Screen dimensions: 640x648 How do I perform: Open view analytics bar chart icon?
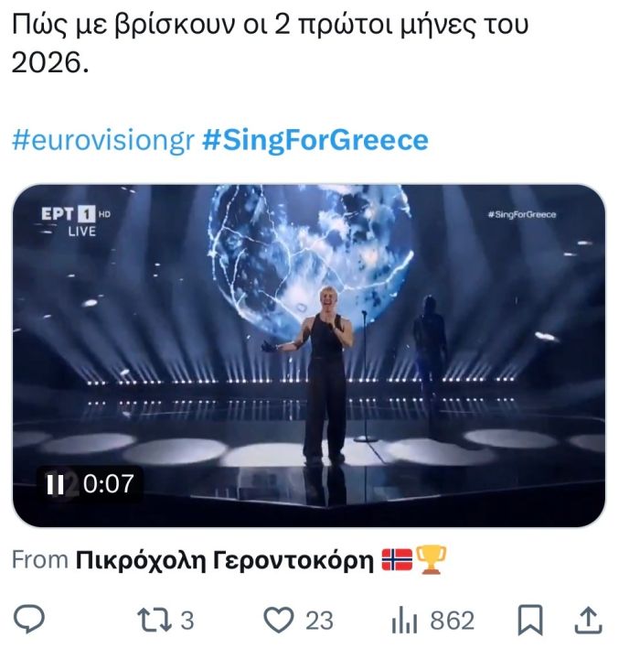pos(403,621)
